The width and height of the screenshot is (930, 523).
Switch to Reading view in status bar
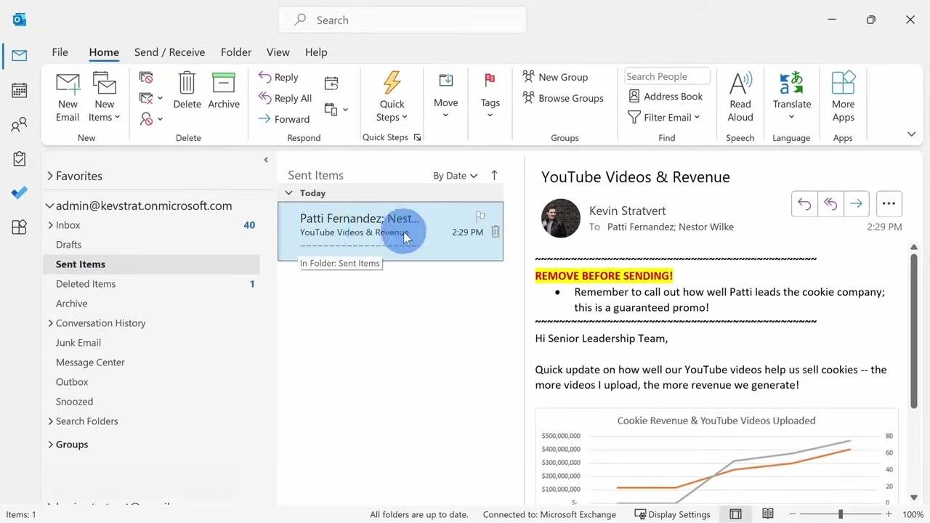768,514
